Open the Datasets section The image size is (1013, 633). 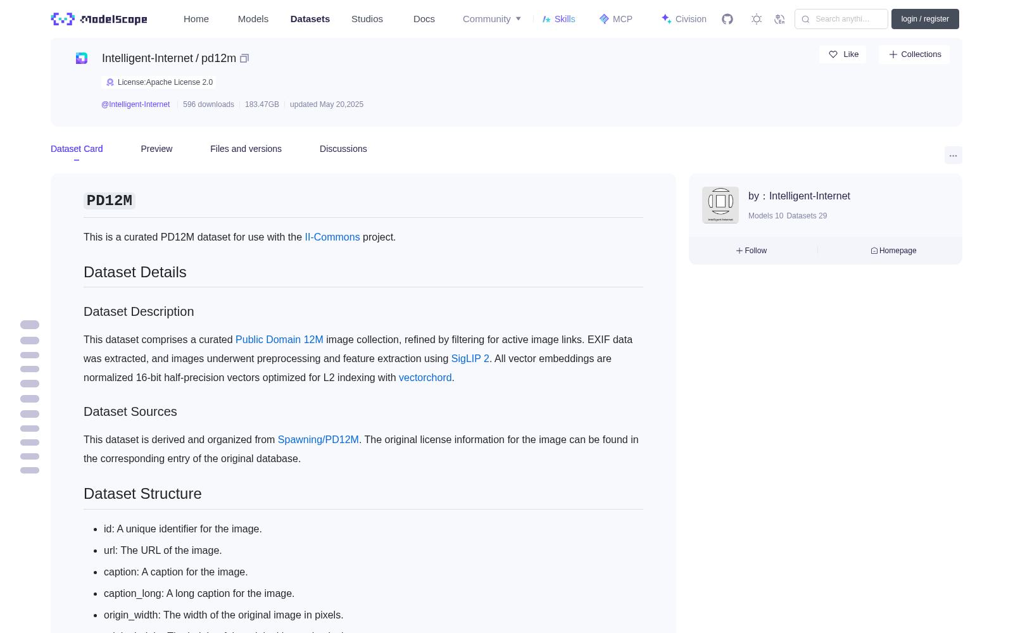coord(310,19)
